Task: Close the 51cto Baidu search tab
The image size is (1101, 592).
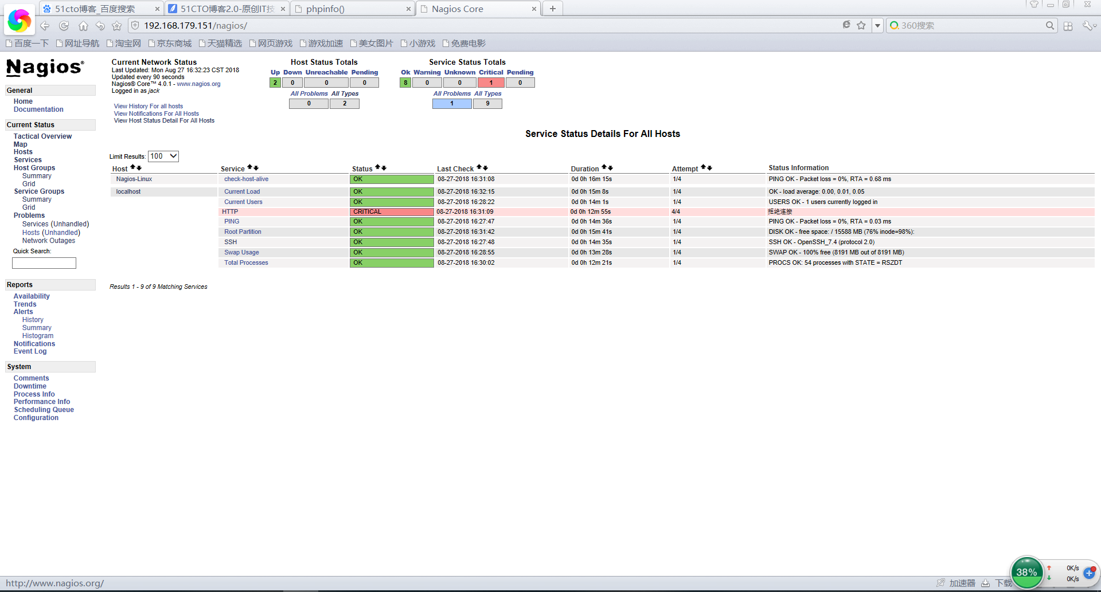Action: pos(157,9)
